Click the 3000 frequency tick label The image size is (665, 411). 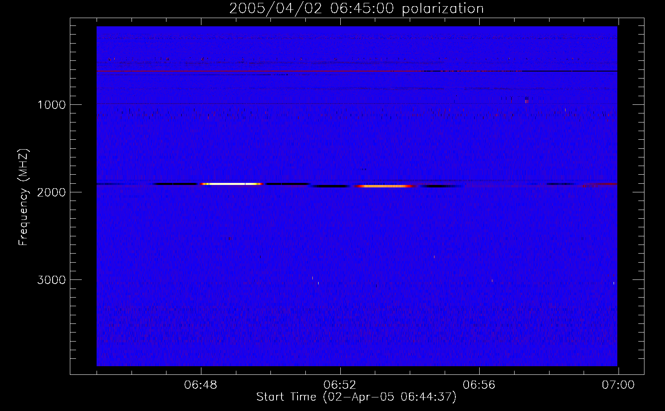tap(51, 280)
